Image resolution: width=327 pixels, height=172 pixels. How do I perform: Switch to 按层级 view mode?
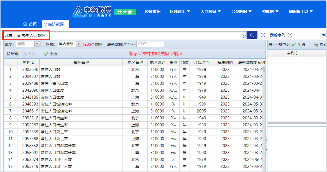(13, 54)
